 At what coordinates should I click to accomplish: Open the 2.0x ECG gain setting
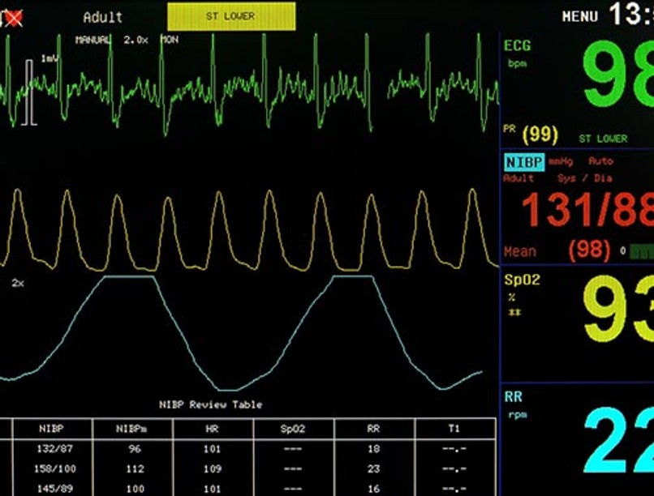136,39
